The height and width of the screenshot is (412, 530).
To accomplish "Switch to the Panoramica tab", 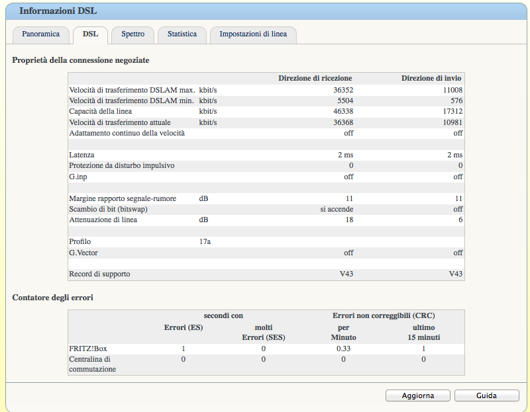I will [x=40, y=34].
